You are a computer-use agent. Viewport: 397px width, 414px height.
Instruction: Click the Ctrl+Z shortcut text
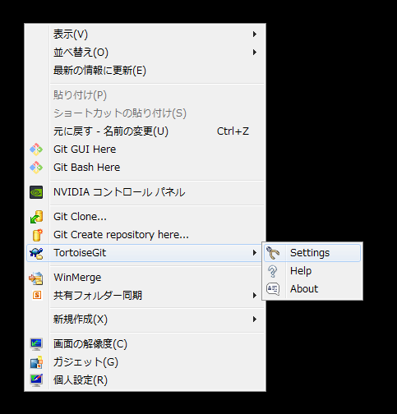coord(233,131)
